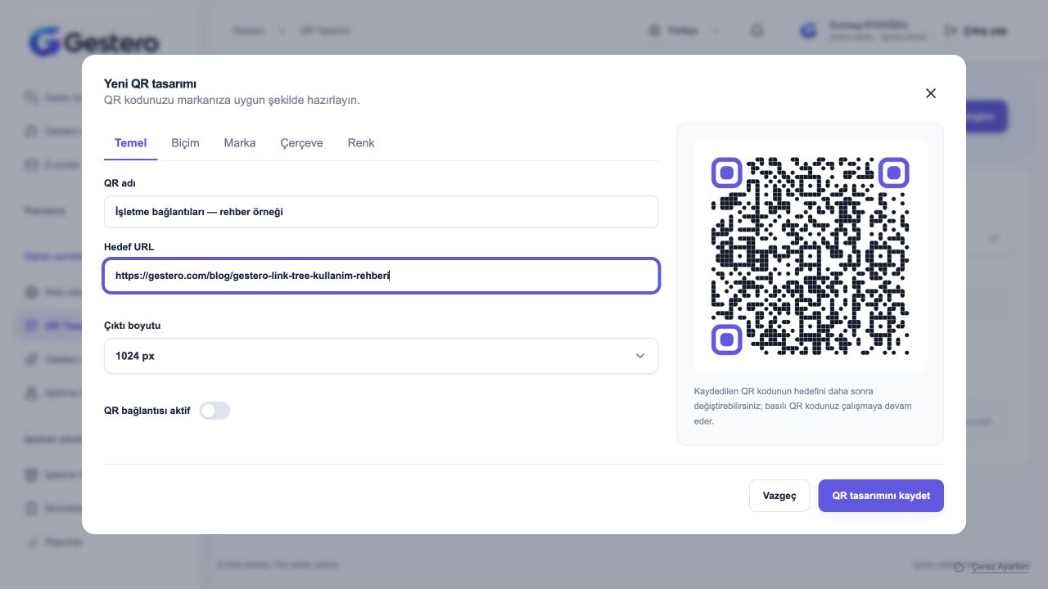Toggle the QR bağlantısı aktif switch
The image size is (1048, 589).
pyautogui.click(x=215, y=411)
